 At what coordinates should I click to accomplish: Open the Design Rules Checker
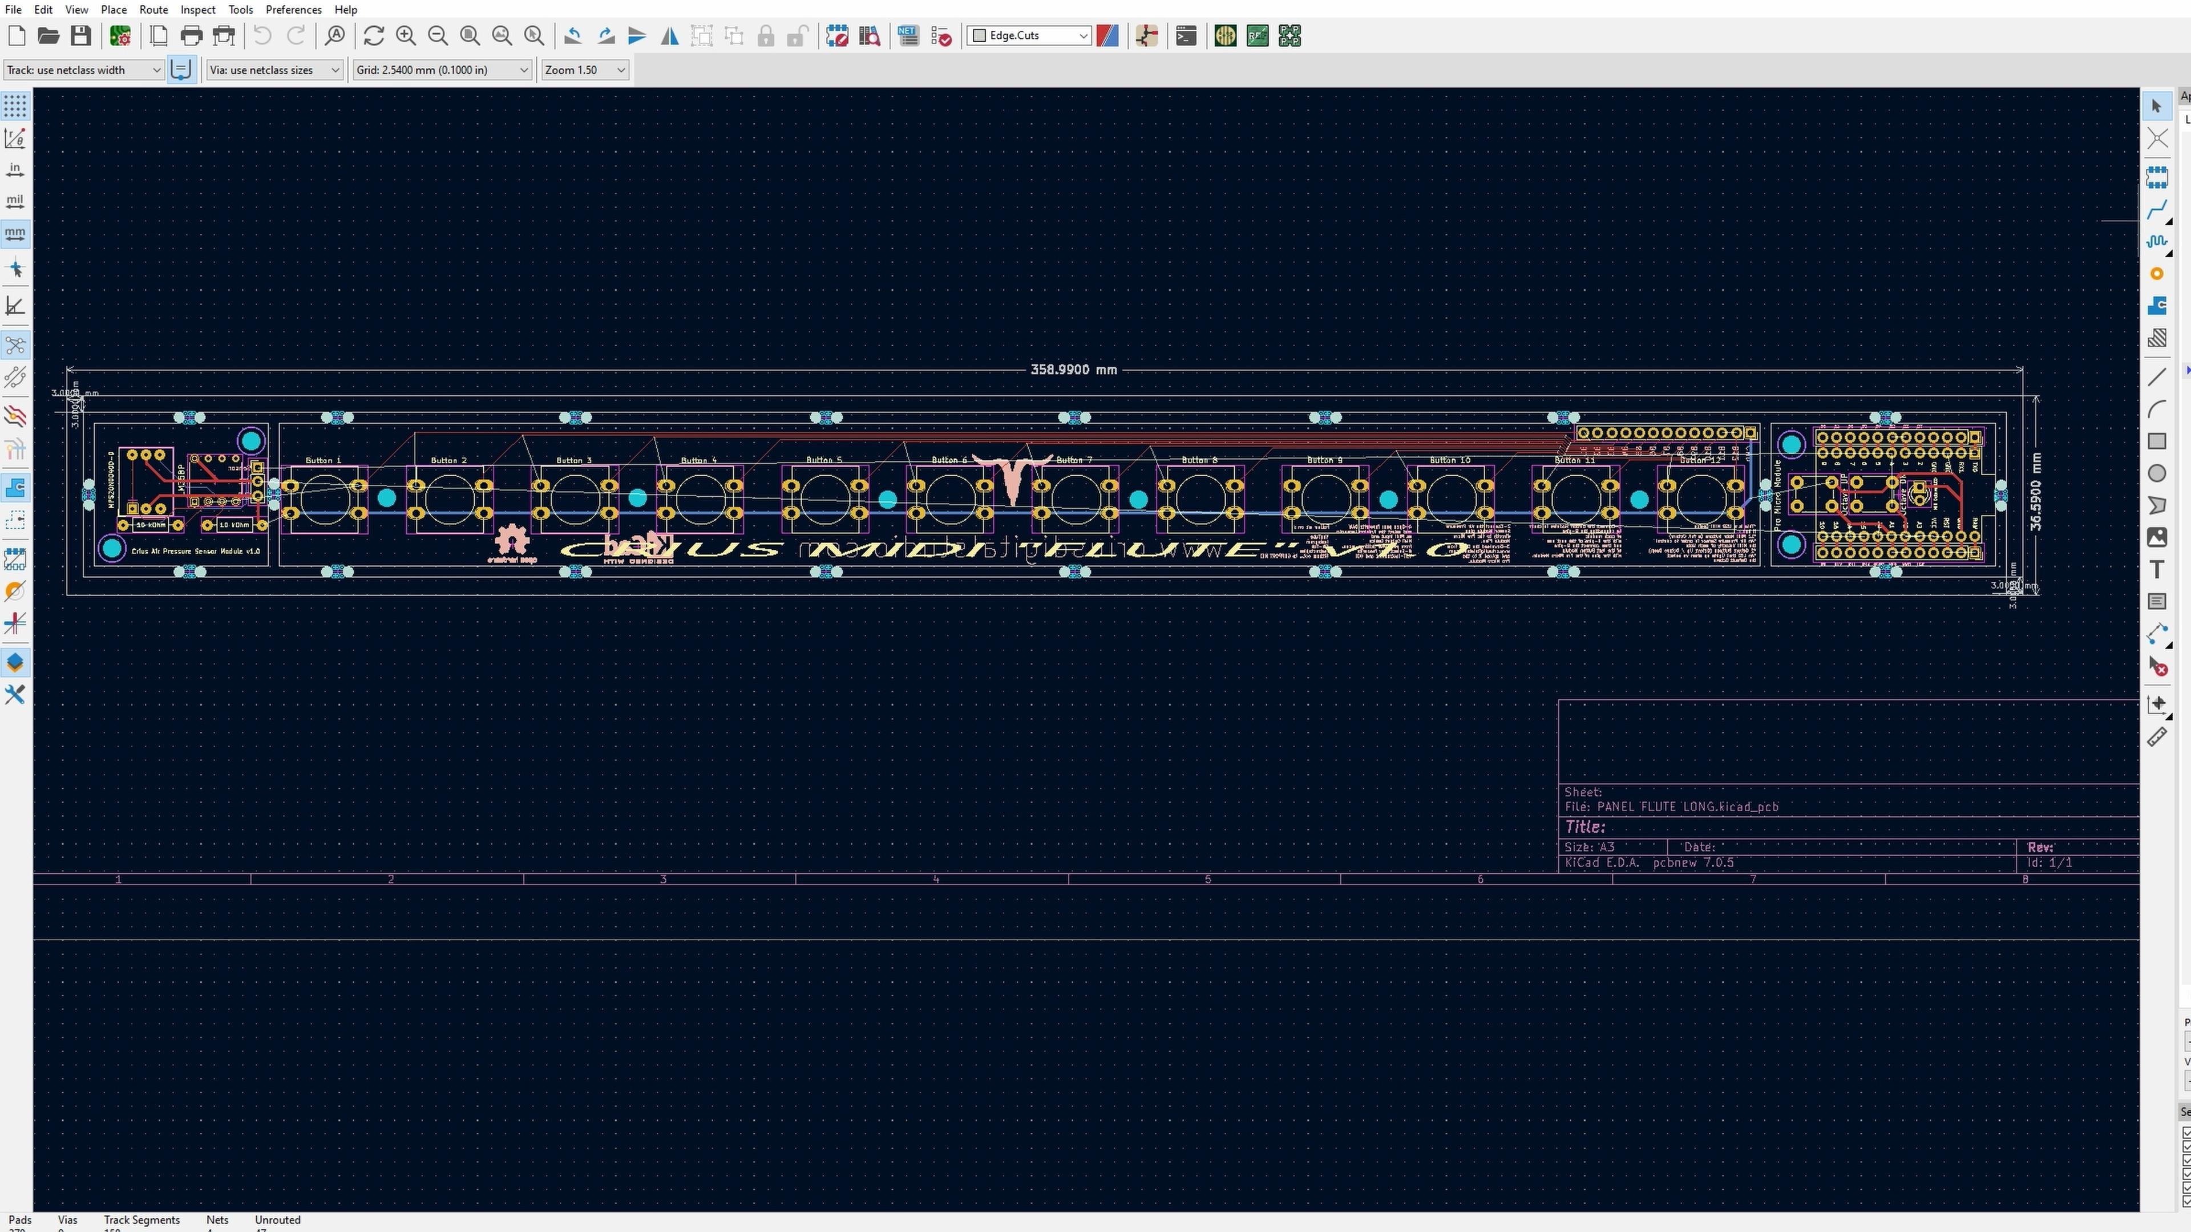coord(941,36)
